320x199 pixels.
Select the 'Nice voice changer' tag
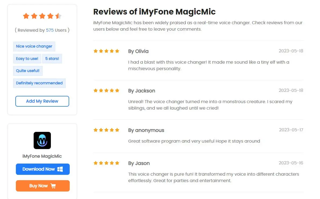34,46
